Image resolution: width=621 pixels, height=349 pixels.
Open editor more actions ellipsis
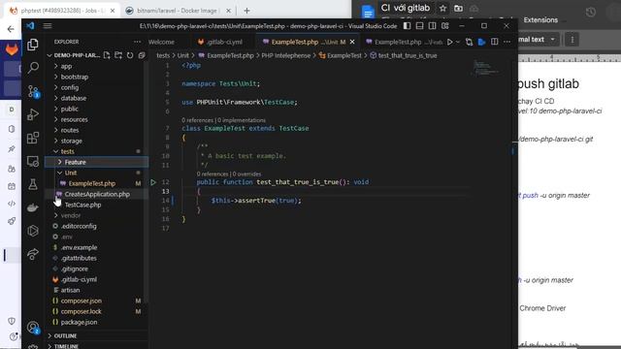click(x=507, y=42)
